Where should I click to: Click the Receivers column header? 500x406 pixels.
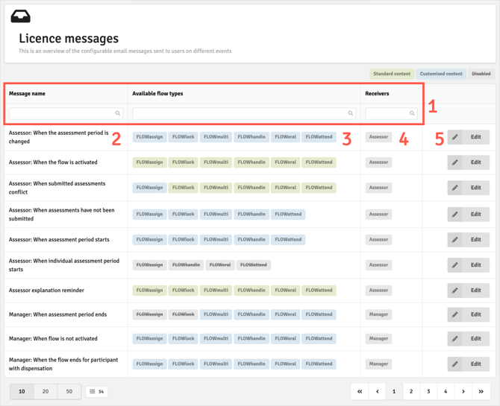pos(377,94)
